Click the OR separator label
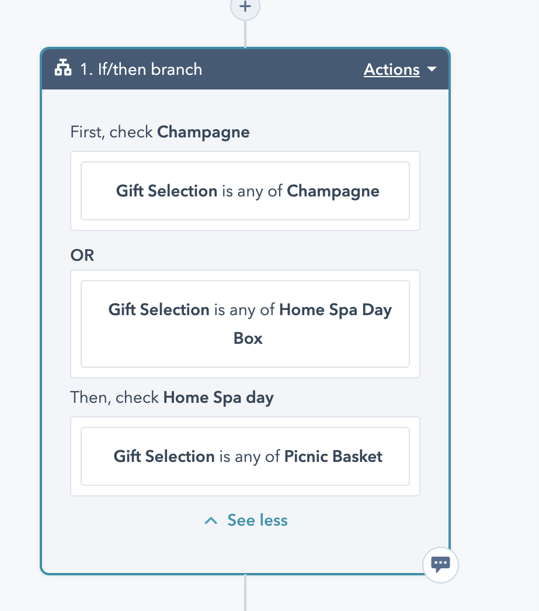Viewport: 539px width, 611px height. pos(82,256)
